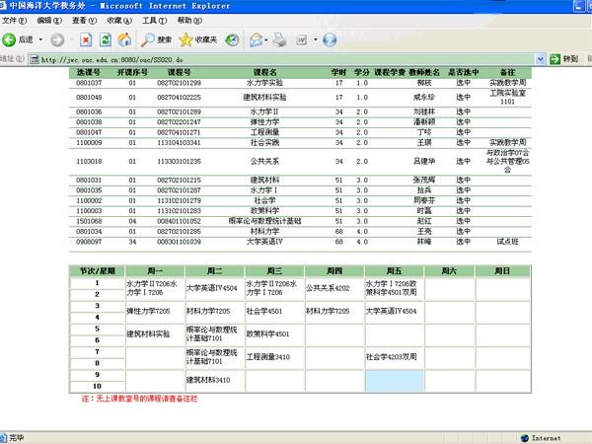The image size is (592, 444).
Task: Click the Print toolbar icon
Action: pyautogui.click(x=279, y=39)
